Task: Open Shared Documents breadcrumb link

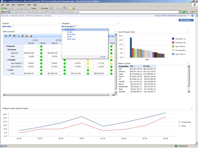Action: click(17, 16)
